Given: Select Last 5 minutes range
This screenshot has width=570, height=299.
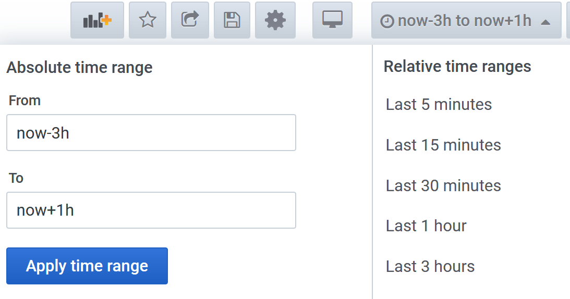Looking at the screenshot, I should [439, 105].
